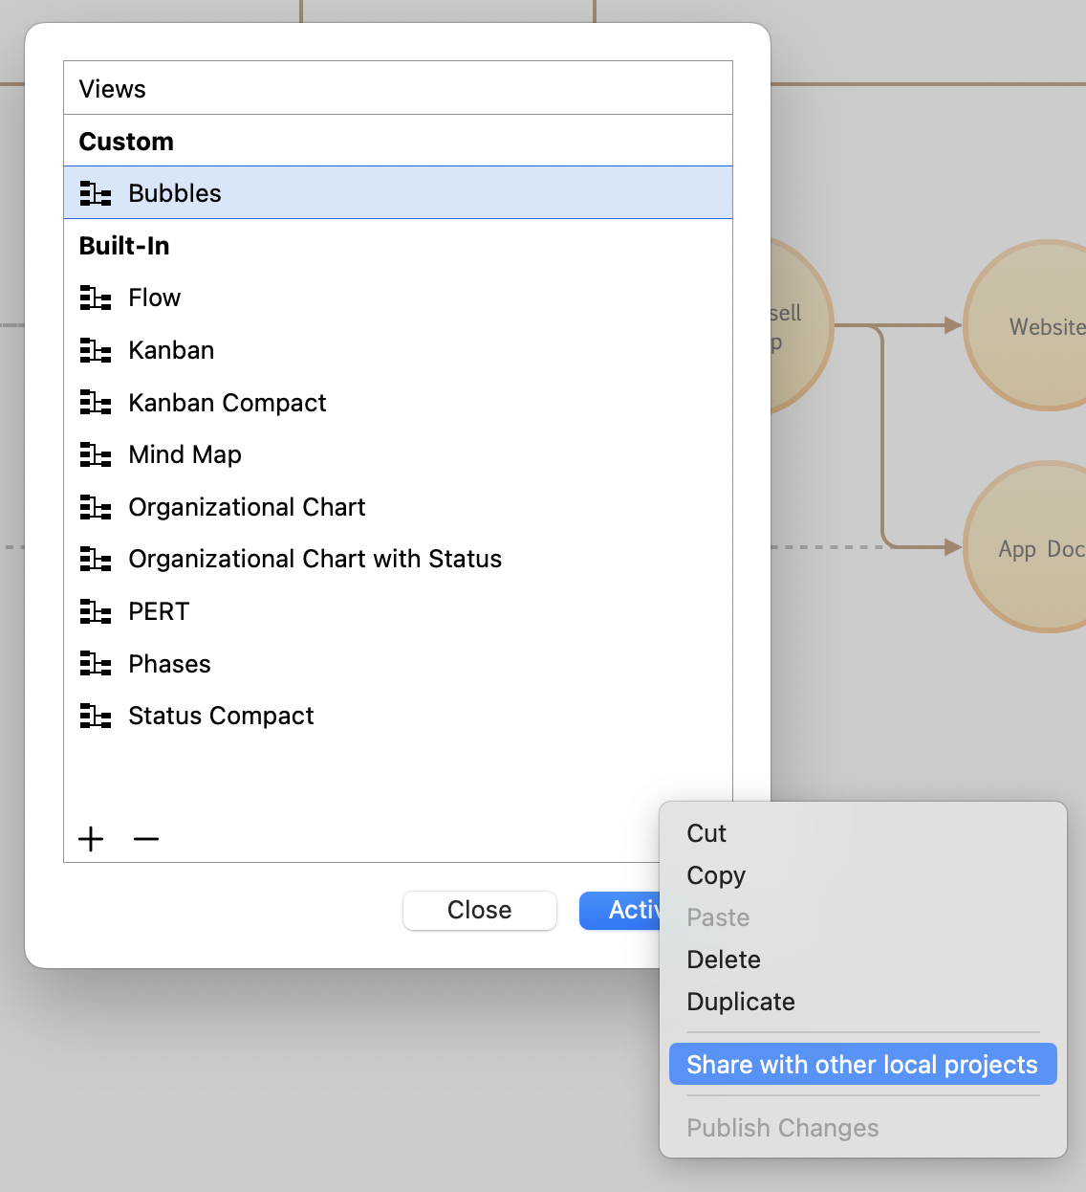This screenshot has width=1086, height=1192.
Task: Select the Organizational Chart view
Action: (x=247, y=507)
